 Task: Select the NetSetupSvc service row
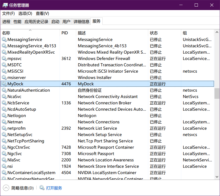click(26, 134)
